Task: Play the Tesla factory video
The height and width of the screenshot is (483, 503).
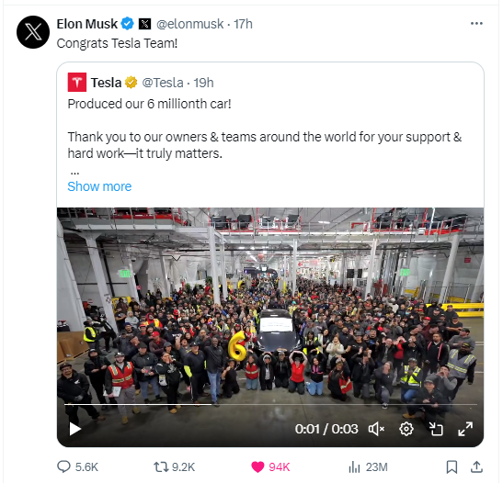Action: click(75, 429)
